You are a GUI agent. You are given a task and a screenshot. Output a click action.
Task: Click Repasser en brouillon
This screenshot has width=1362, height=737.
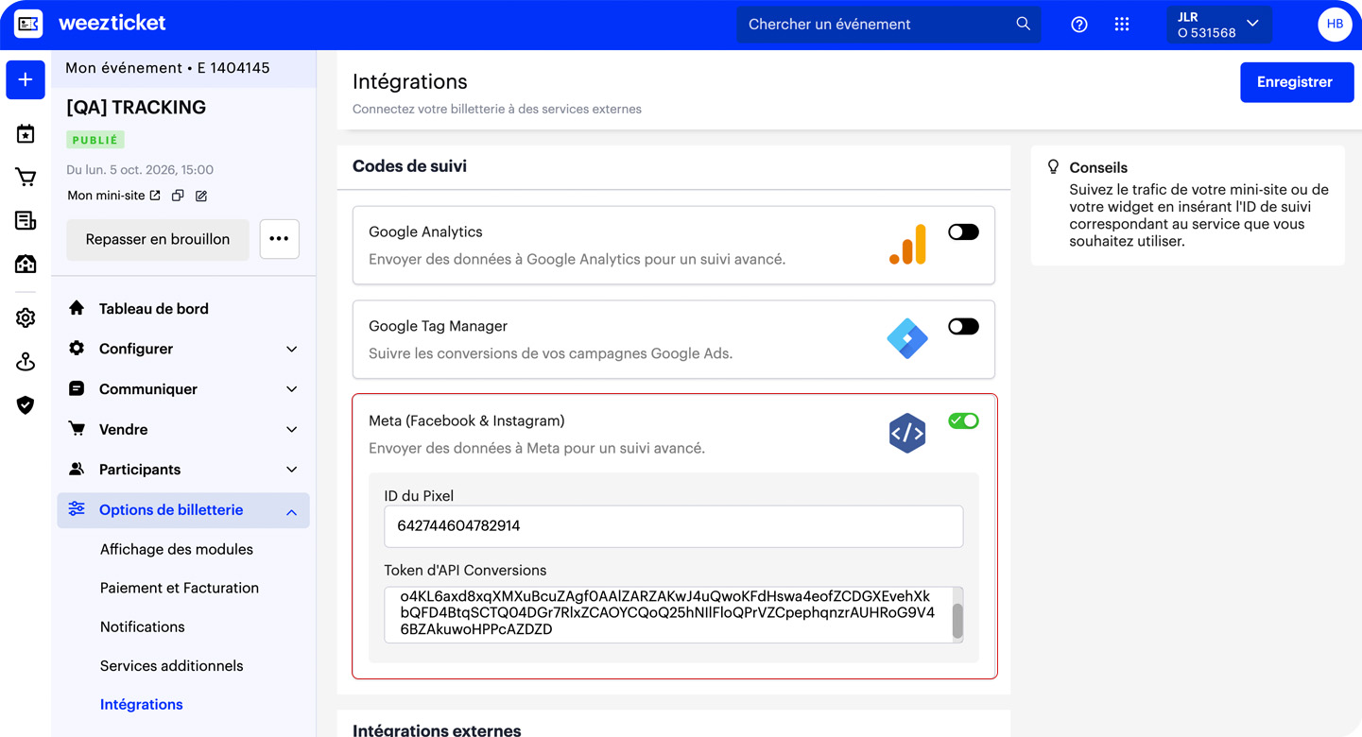pyautogui.click(x=157, y=240)
